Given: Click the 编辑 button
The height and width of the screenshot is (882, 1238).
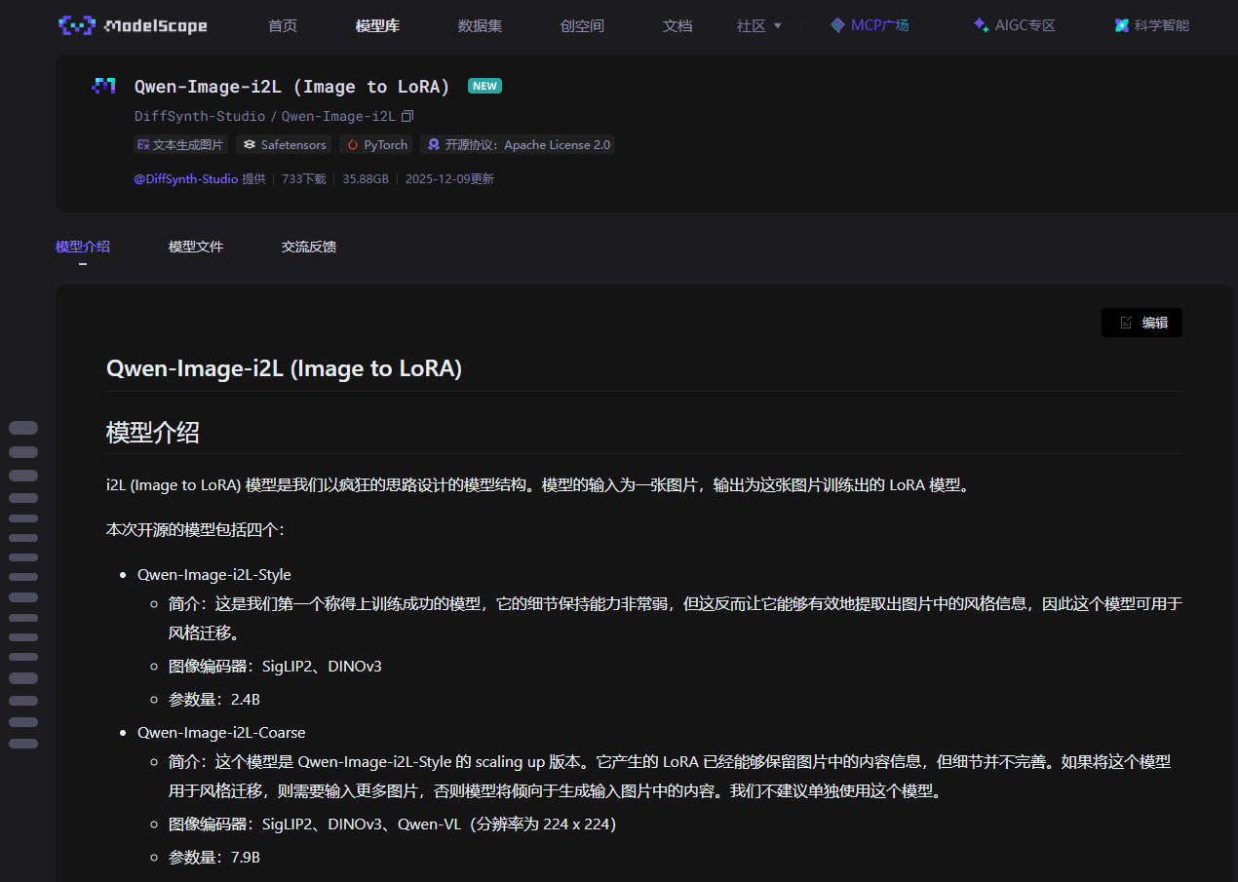Looking at the screenshot, I should 1141,322.
